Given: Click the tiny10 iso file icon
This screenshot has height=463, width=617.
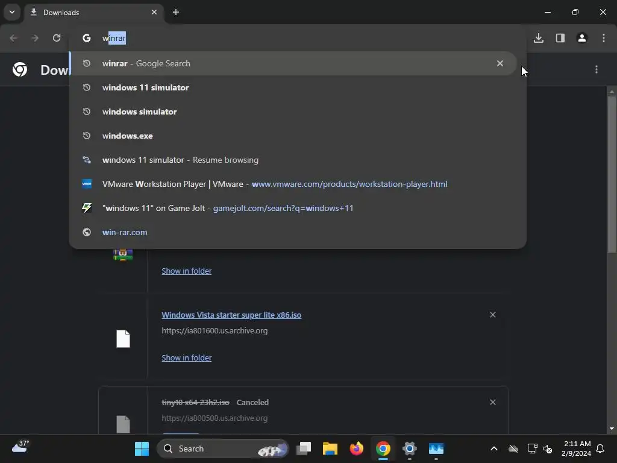Looking at the screenshot, I should (x=123, y=424).
